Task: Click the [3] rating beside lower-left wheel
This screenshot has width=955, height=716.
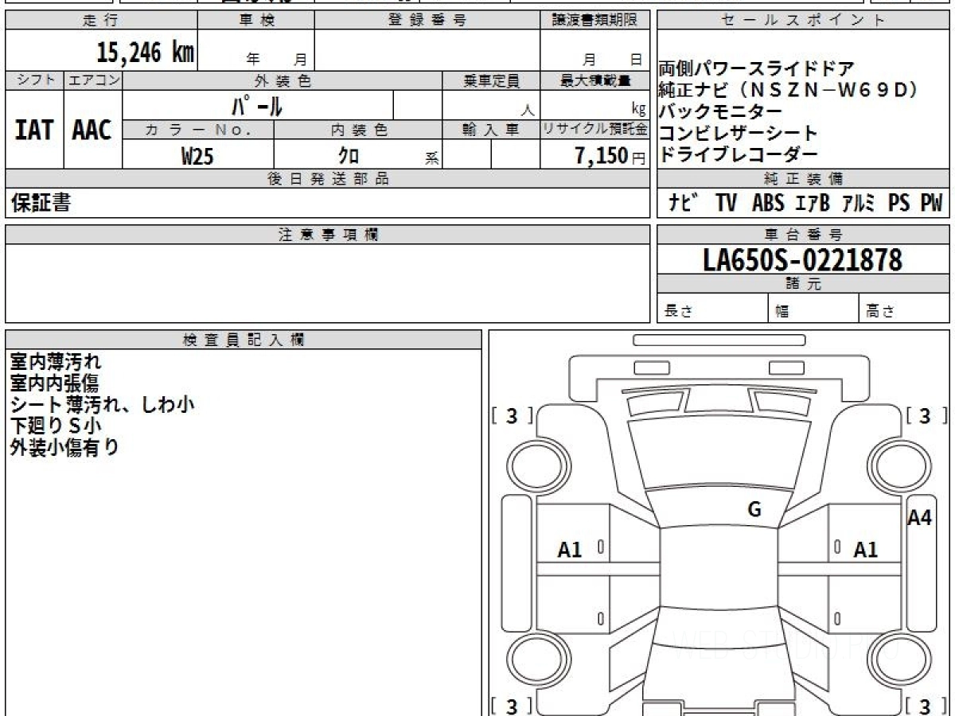Action: tap(512, 705)
